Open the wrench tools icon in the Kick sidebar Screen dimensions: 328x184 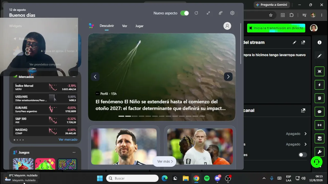320,152
